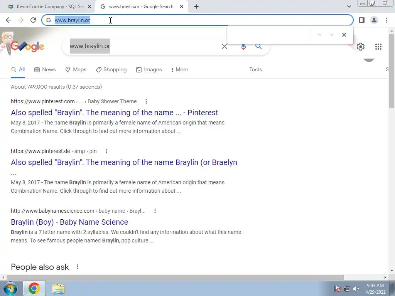The width and height of the screenshot is (395, 296).
Task: Click inside the find-in-page text box
Action: click(x=268, y=35)
